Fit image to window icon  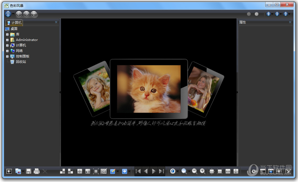212,171
